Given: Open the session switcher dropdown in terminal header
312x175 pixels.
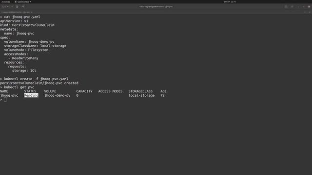Looking at the screenshot, I should [x=5, y=6].
